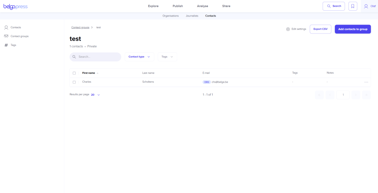378x193 pixels.
Task: Open the Share menu
Action: click(226, 6)
